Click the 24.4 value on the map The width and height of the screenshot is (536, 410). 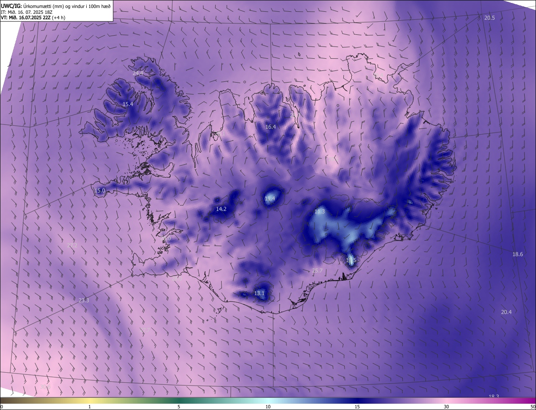click(x=138, y=73)
